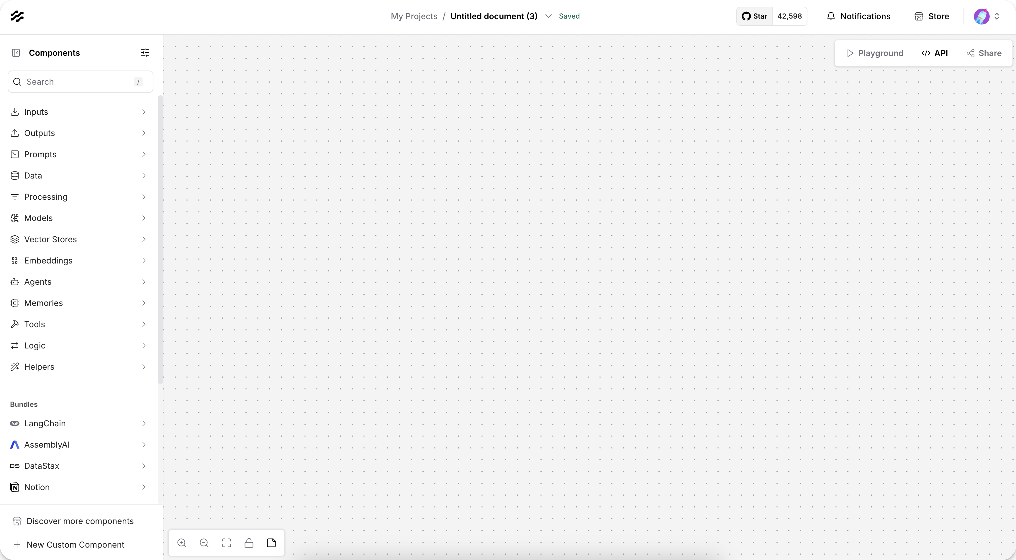
Task: Open the Playground tab
Action: click(x=875, y=53)
